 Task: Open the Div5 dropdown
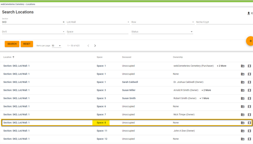33,32
